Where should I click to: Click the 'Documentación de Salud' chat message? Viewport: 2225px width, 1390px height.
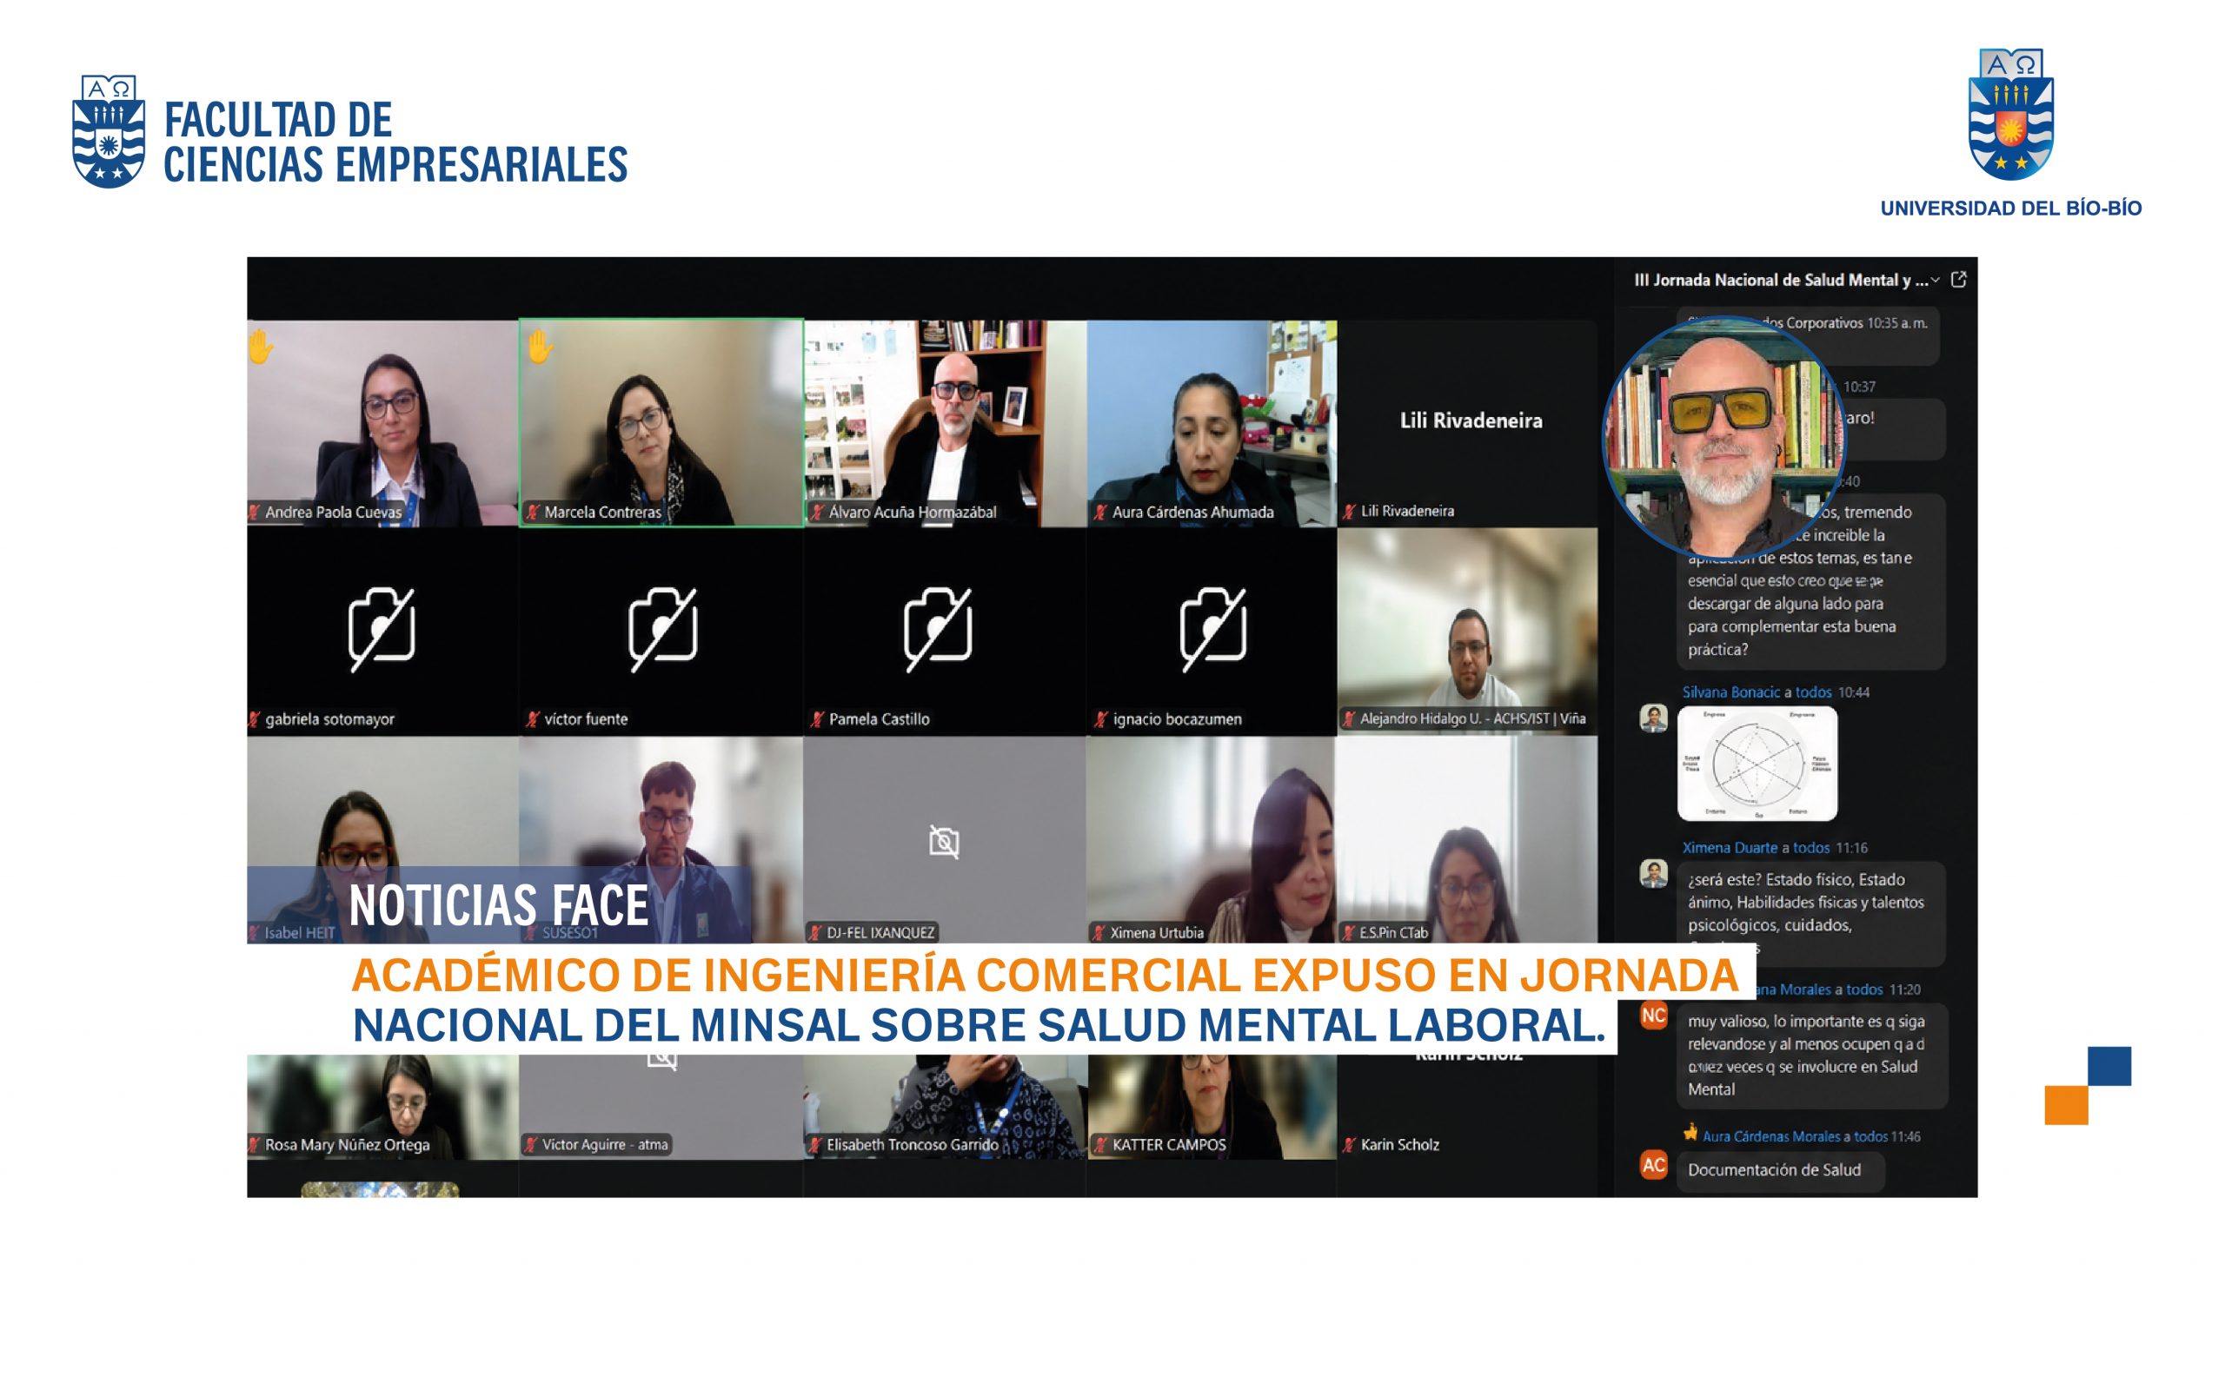(x=1780, y=1170)
